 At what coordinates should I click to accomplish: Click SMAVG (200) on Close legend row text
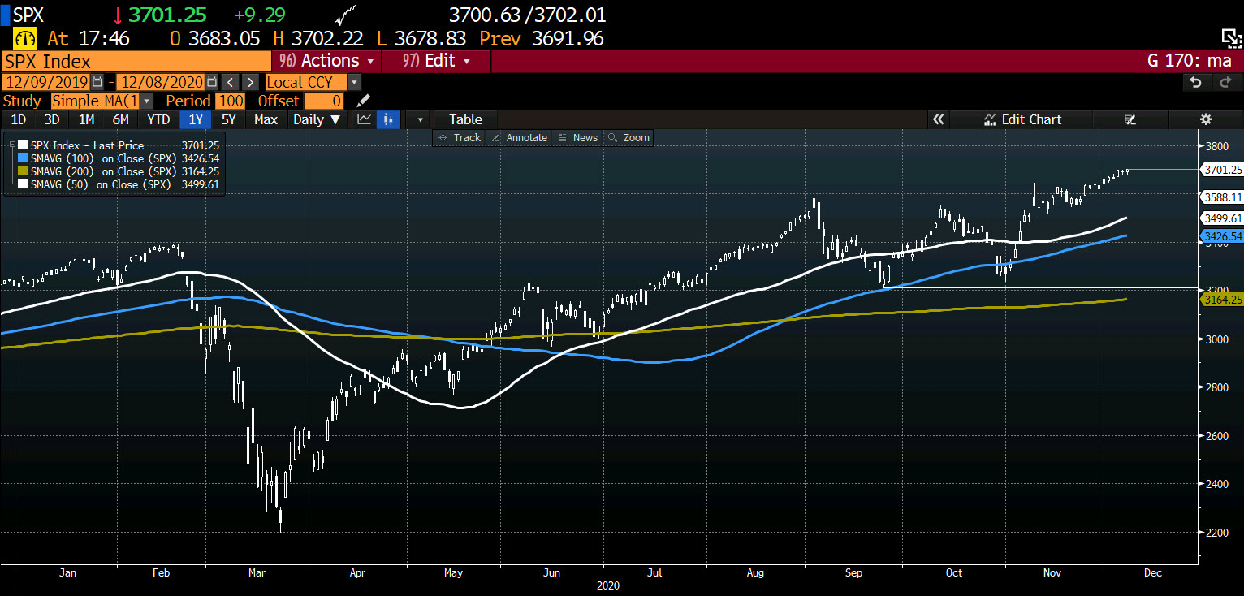pos(103,171)
